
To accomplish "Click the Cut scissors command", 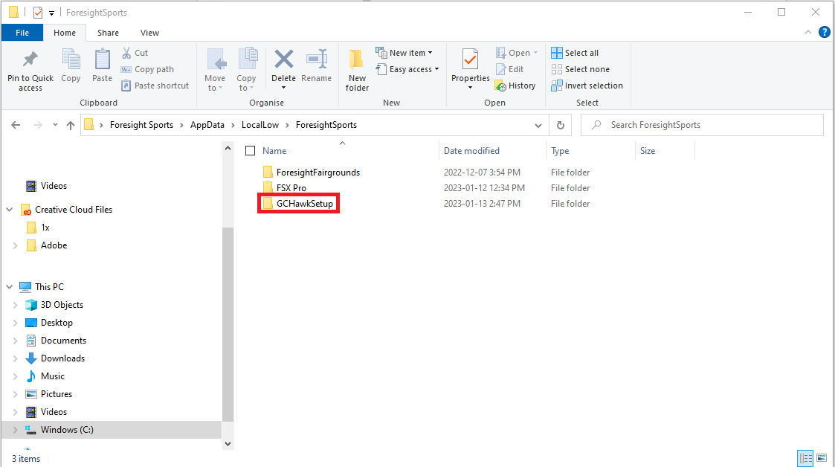I will 135,53.
